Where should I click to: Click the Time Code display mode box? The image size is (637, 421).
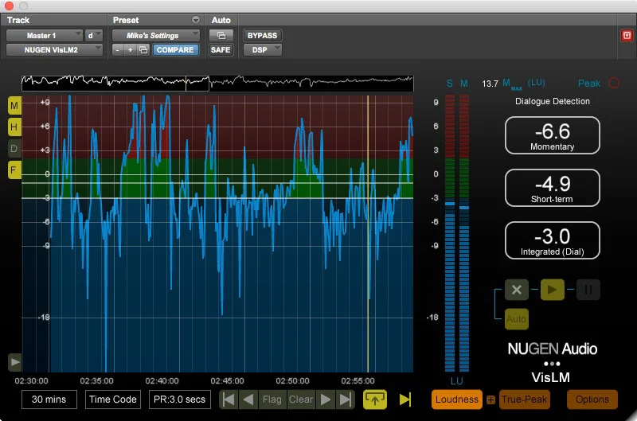point(113,400)
